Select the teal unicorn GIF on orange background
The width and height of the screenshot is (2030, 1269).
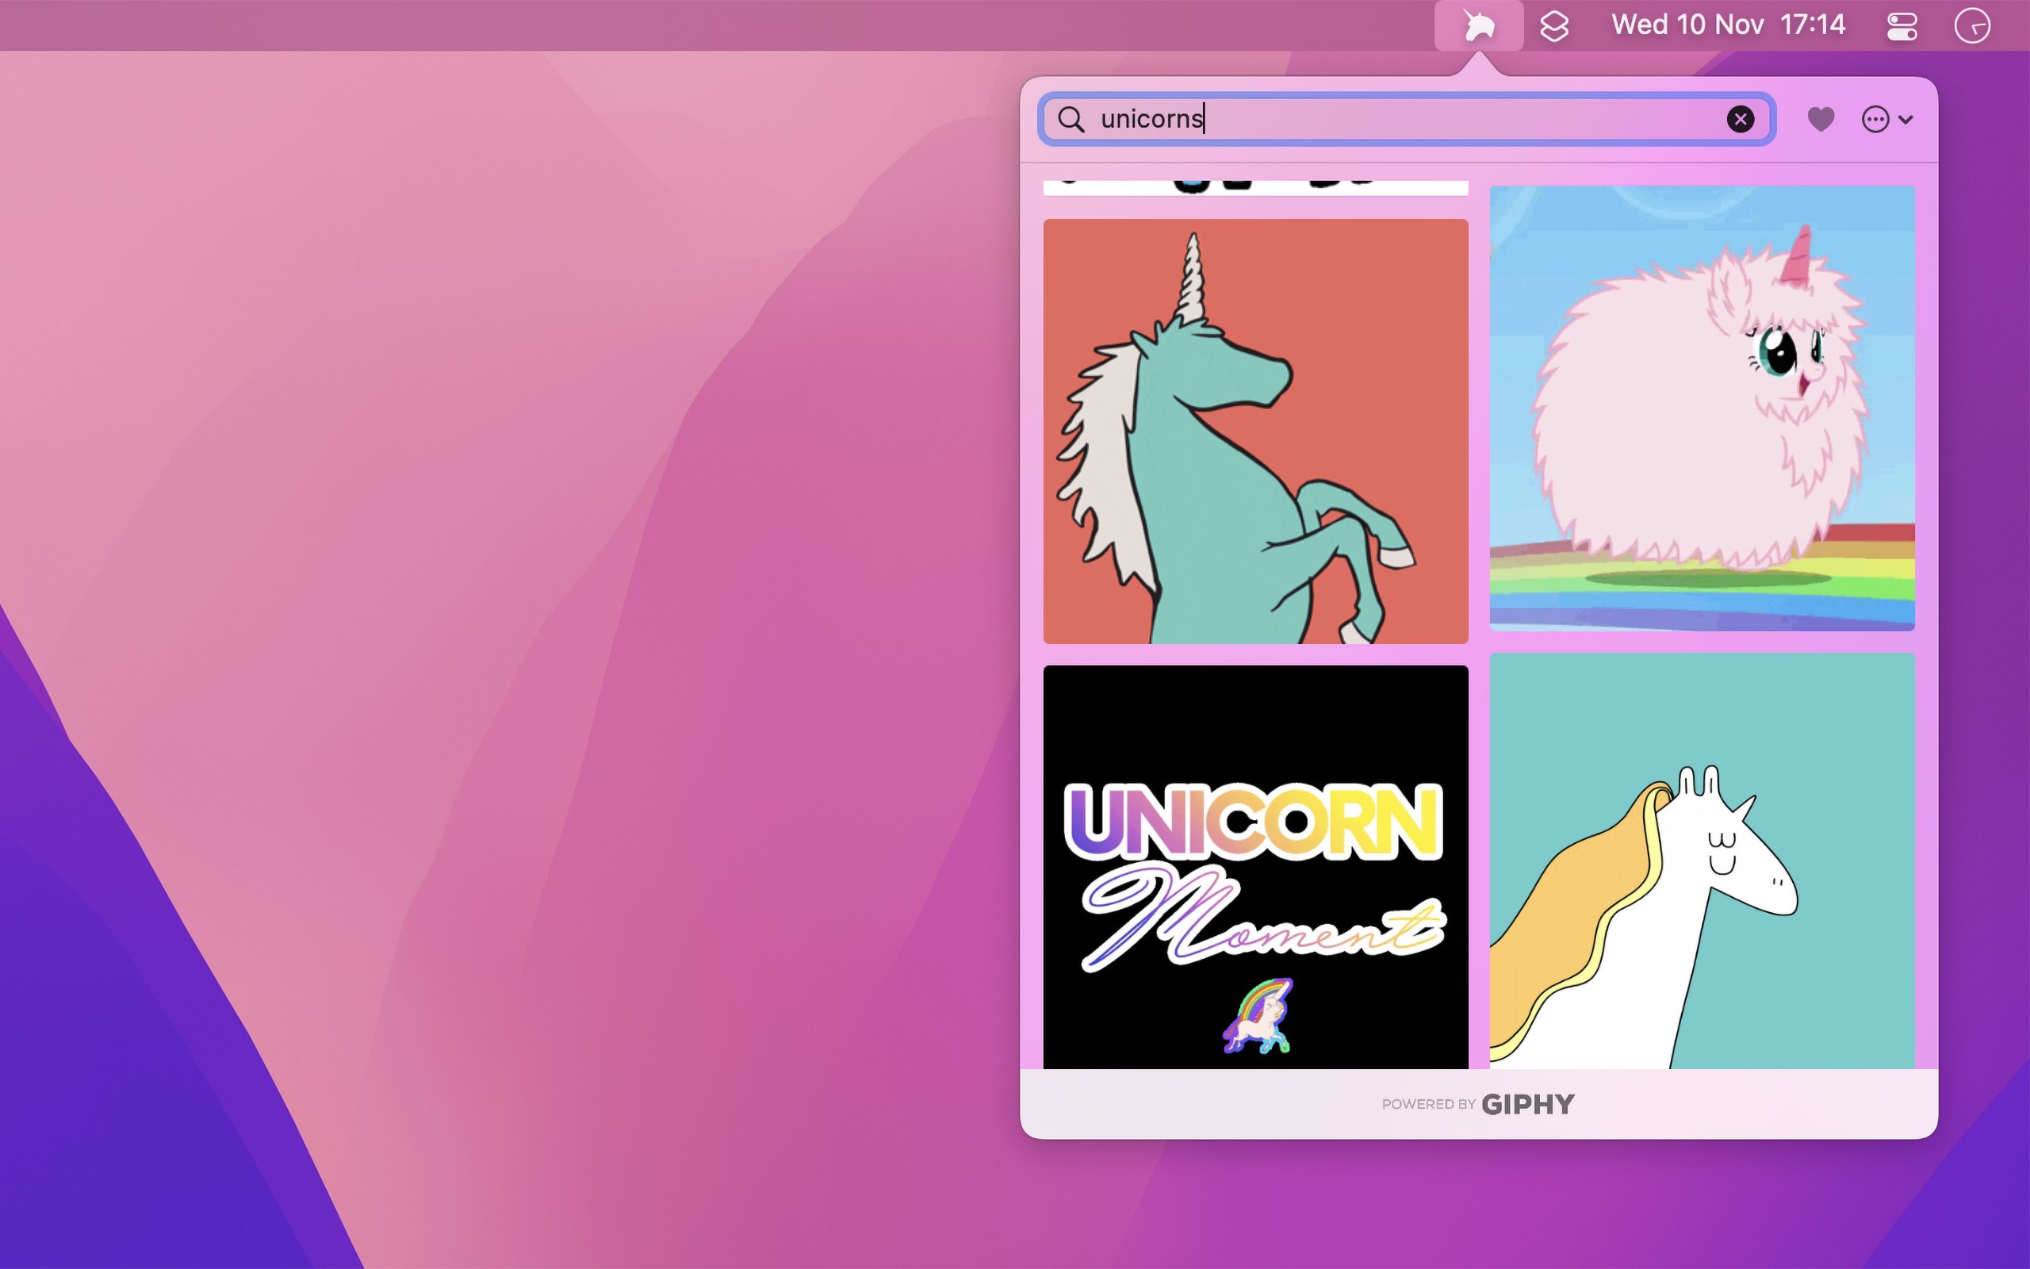pyautogui.click(x=1255, y=432)
